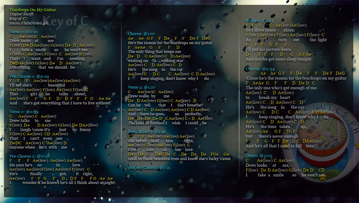Viewport: 359px width, 203px height.
Task: Click the 'Chorus: @2:34' heading
Action: pyautogui.click(x=260, y=69)
